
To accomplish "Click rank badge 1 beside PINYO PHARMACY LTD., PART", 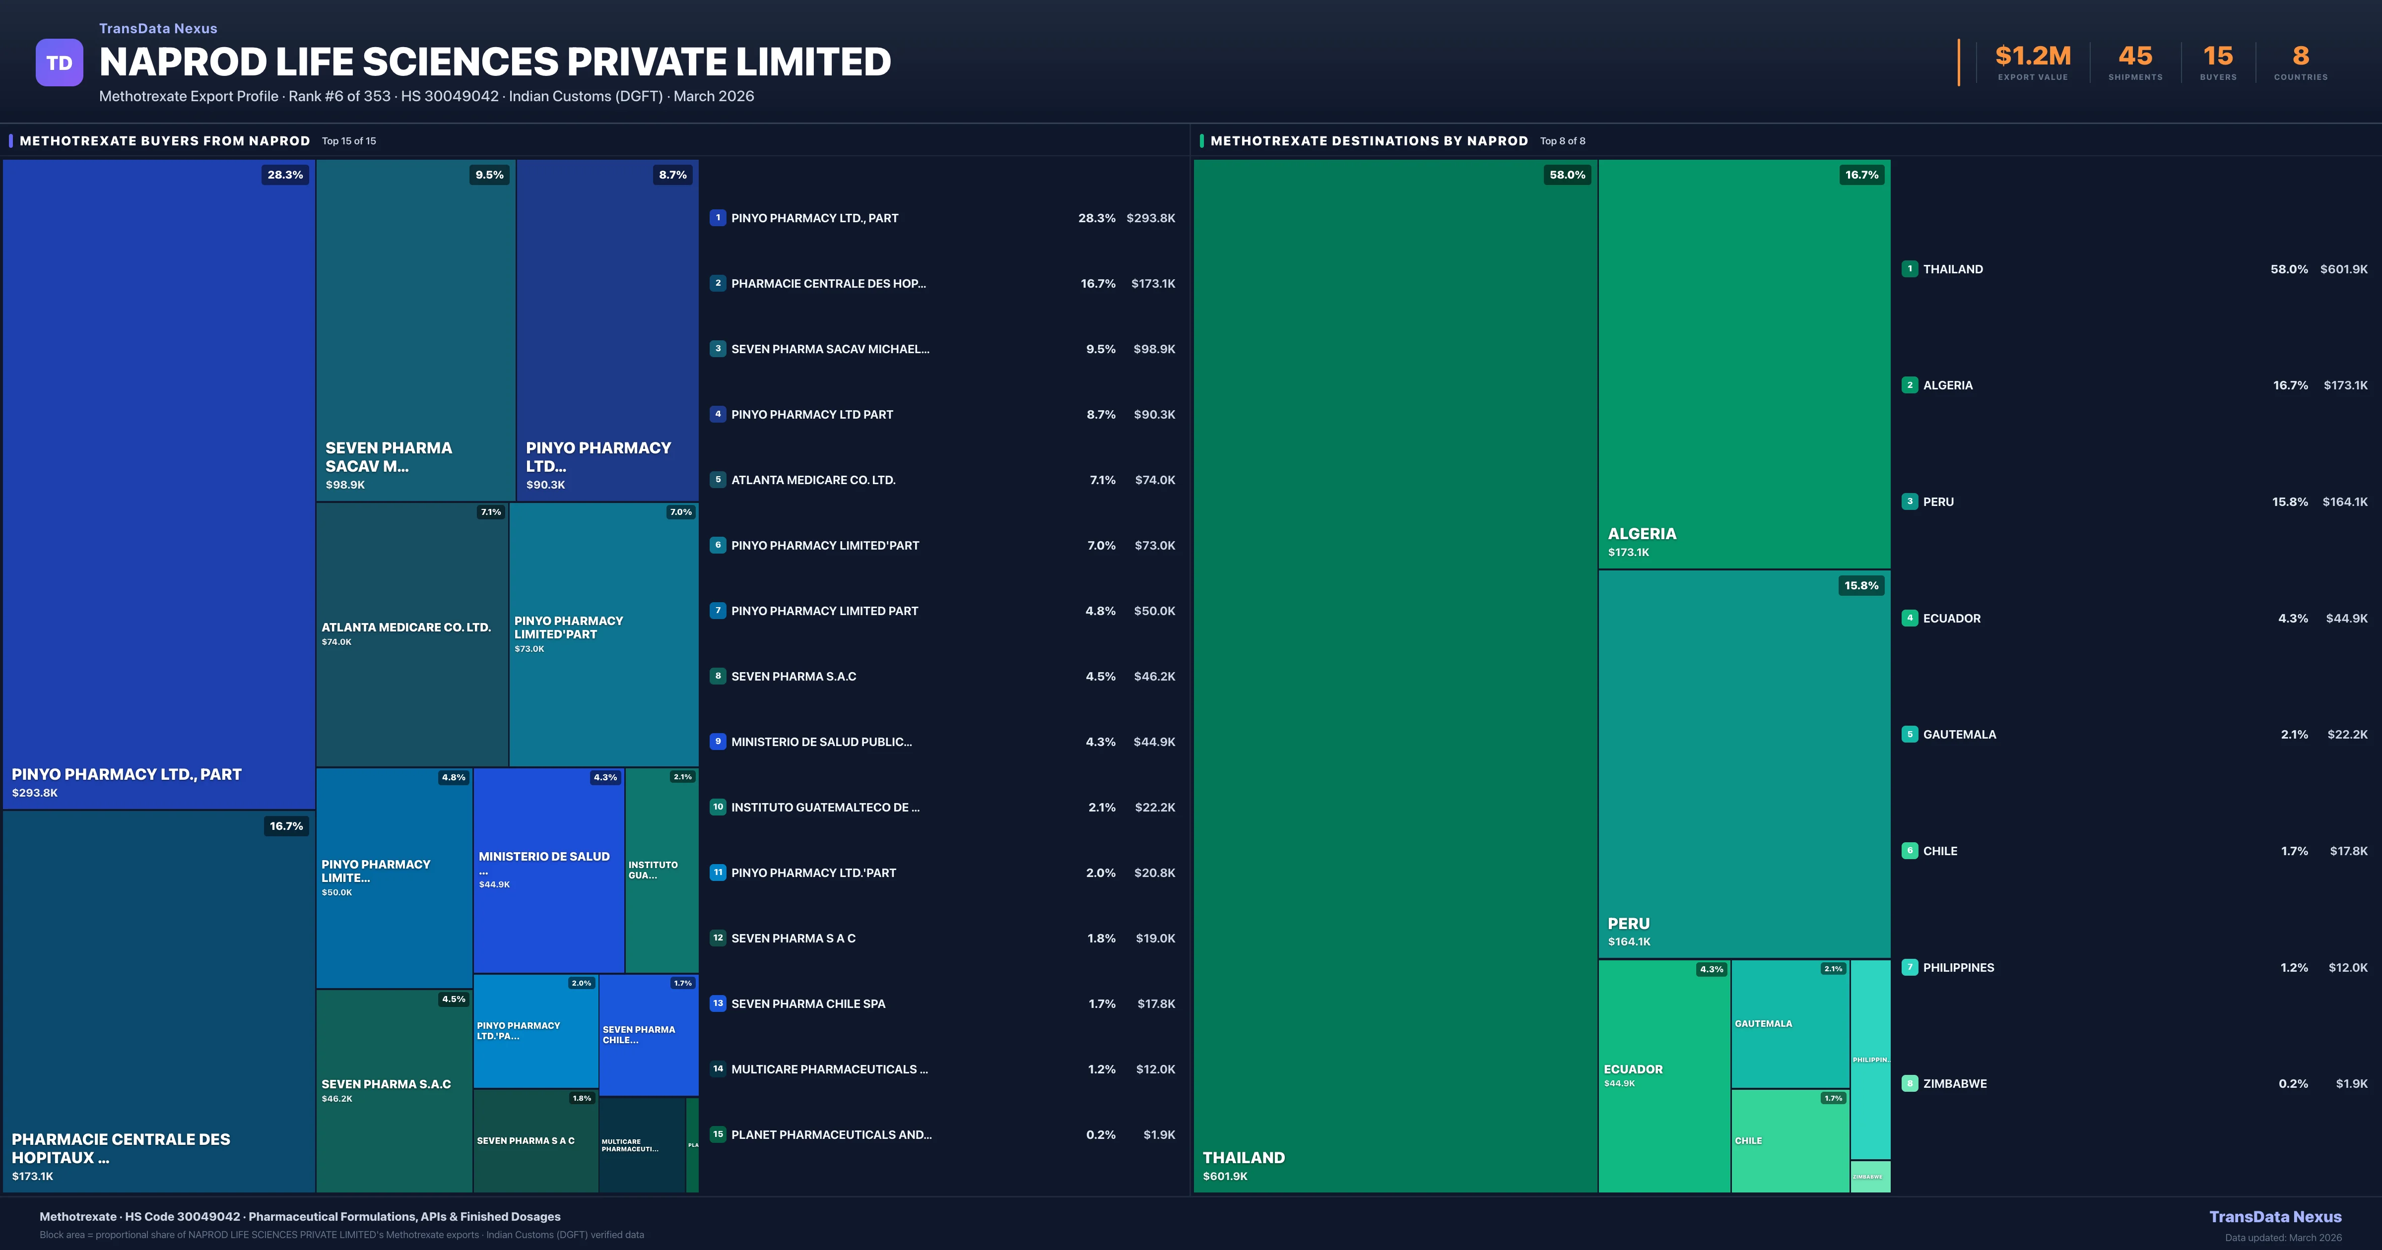I will (718, 218).
